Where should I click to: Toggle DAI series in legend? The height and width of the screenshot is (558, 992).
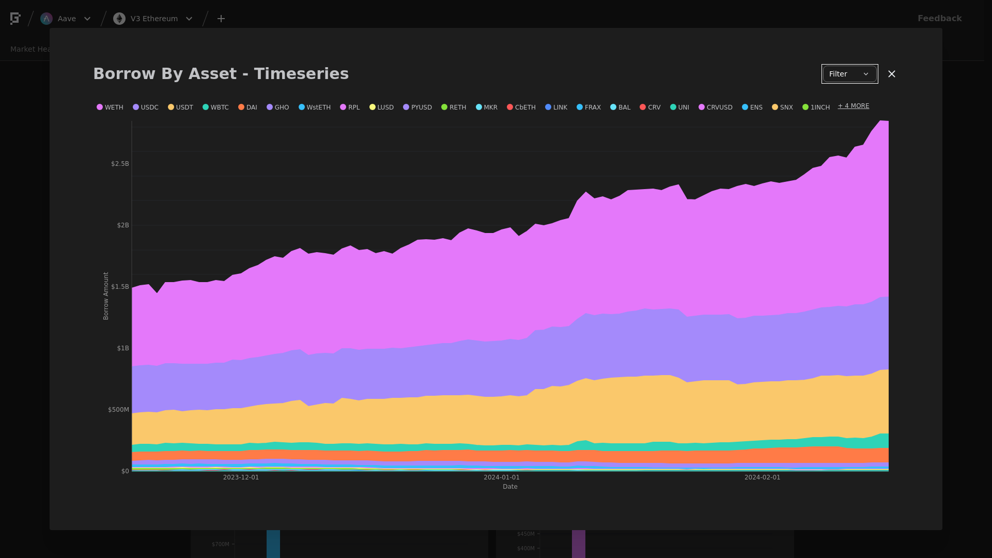[247, 107]
